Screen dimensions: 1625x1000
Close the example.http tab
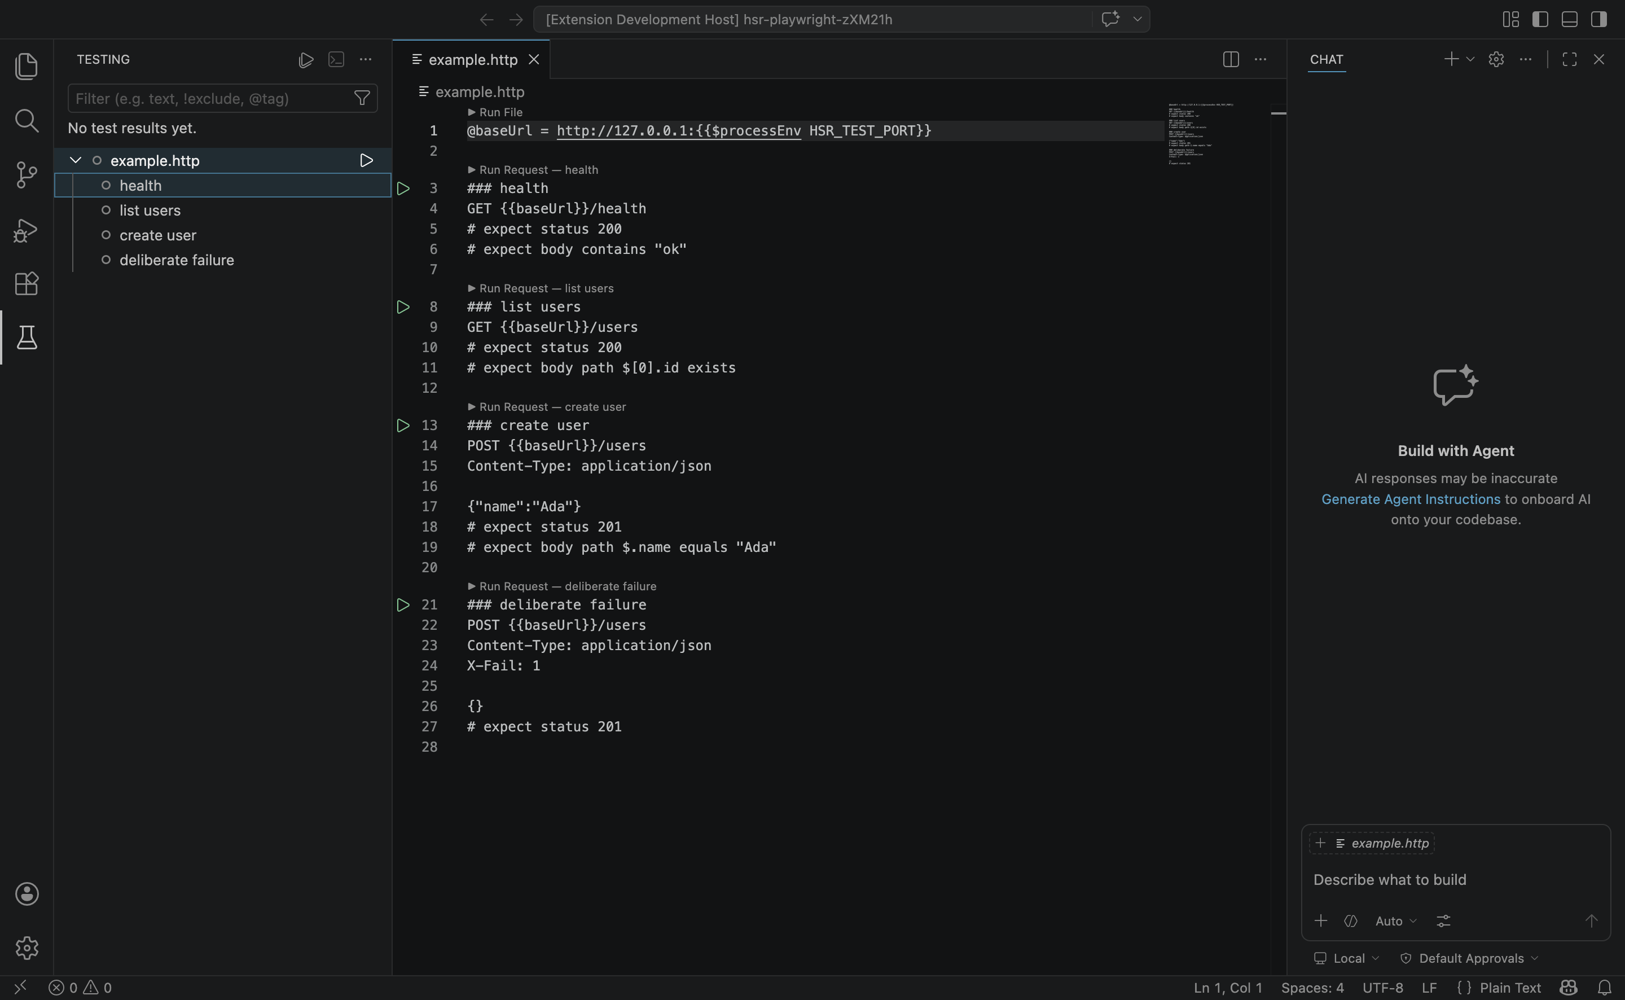[534, 59]
